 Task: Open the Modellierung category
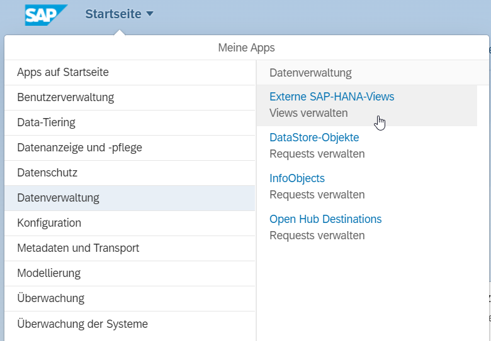click(130, 274)
